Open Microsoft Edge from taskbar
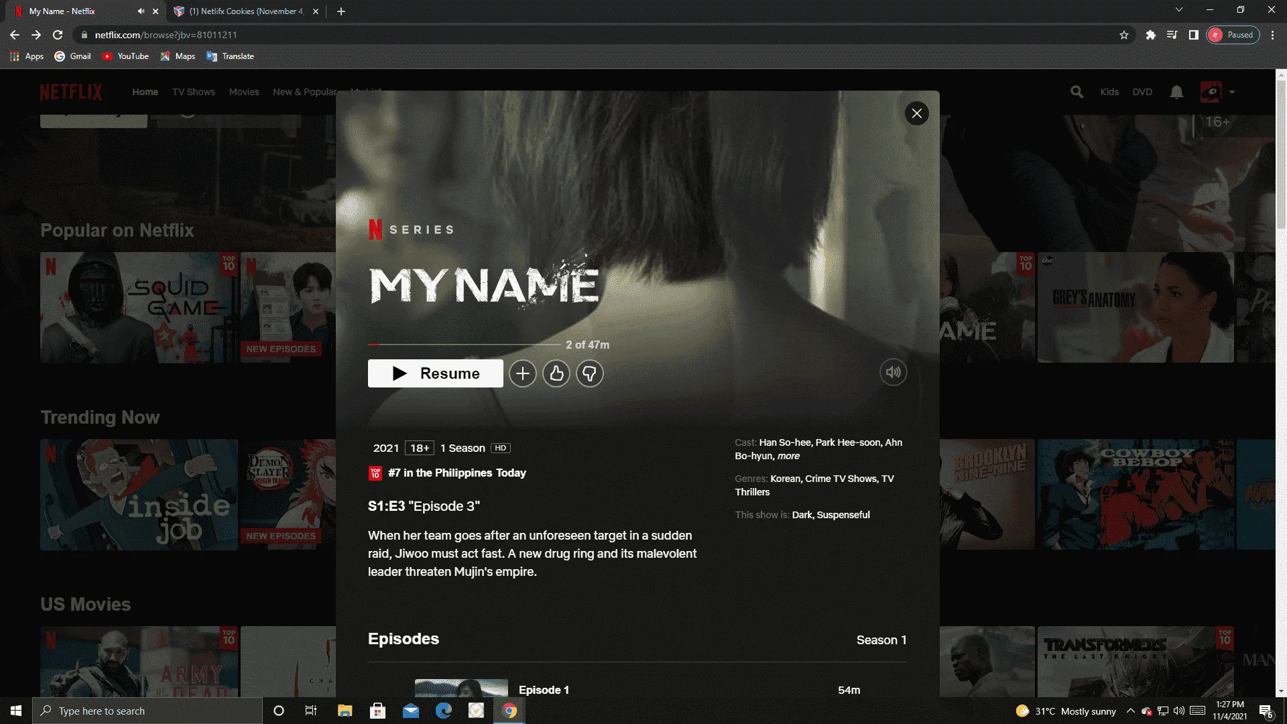The width and height of the screenshot is (1287, 724). (443, 711)
